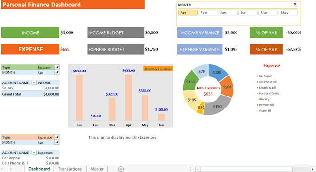Click the gold $30 donut slice
Image resolution: width=316 pixels, height=172 pixels.
tap(201, 108)
